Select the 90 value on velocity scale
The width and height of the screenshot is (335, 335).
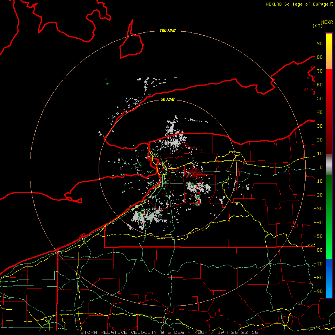click(x=320, y=44)
